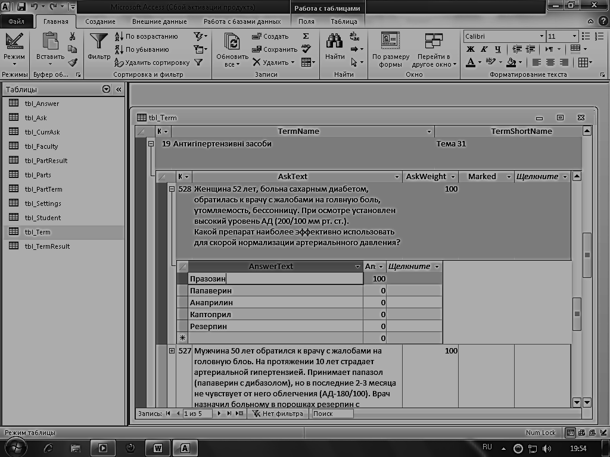610x457 pixels.
Task: Open tbl_Settings table
Action: [x=43, y=204]
